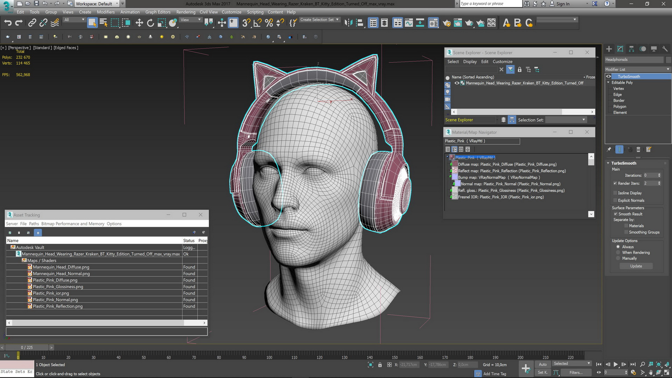Enable the Isoline Display checkbox
672x378 pixels.
pyautogui.click(x=615, y=193)
